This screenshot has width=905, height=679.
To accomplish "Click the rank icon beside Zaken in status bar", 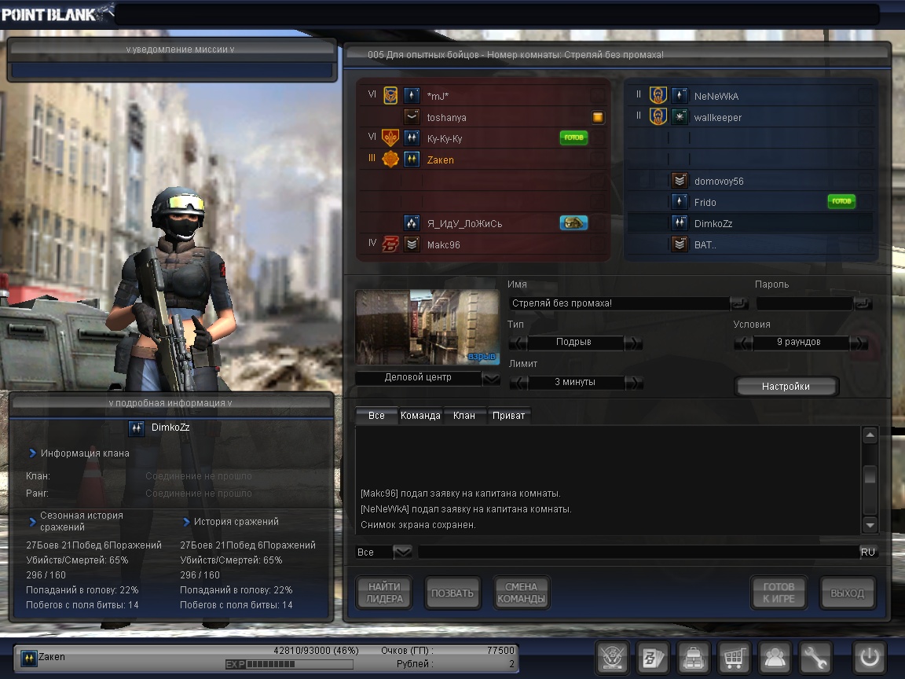I will coord(29,659).
